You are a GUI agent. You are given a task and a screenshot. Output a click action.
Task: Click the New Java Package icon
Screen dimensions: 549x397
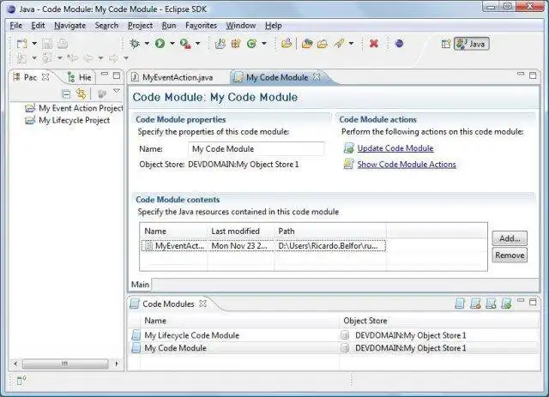236,44
